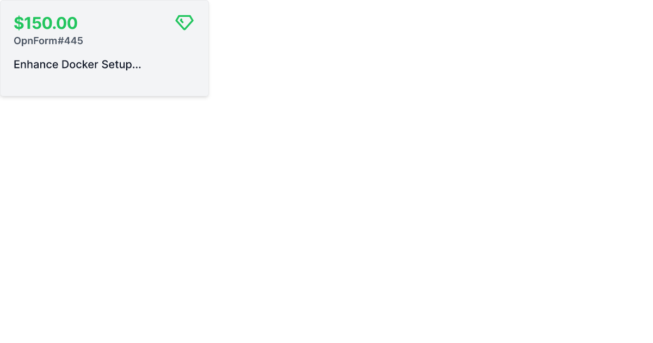Click the word Docker in the card title
The image size is (653, 343).
point(80,64)
